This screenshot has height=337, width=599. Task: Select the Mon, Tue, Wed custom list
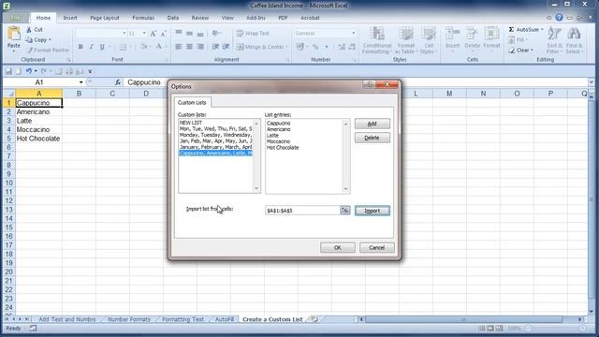point(215,129)
